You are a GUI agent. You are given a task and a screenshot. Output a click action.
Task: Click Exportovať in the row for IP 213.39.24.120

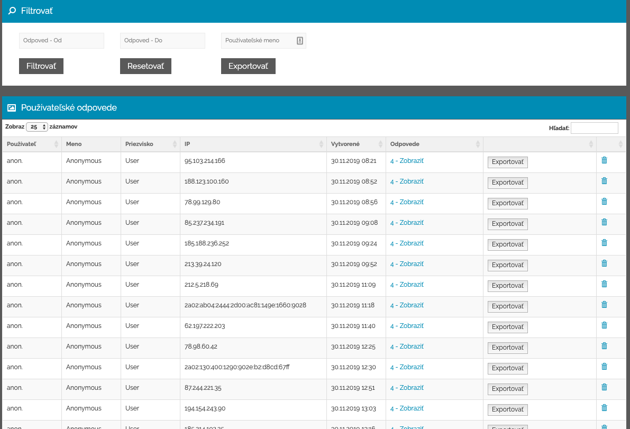point(507,265)
